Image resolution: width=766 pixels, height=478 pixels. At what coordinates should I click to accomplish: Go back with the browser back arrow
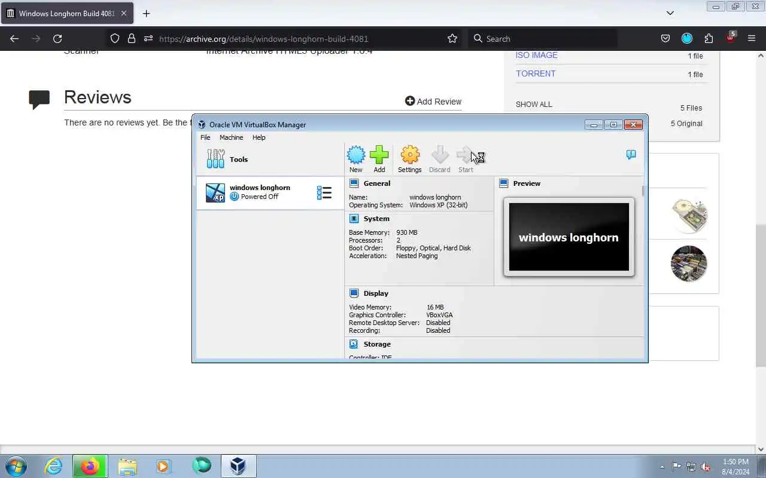pos(14,38)
